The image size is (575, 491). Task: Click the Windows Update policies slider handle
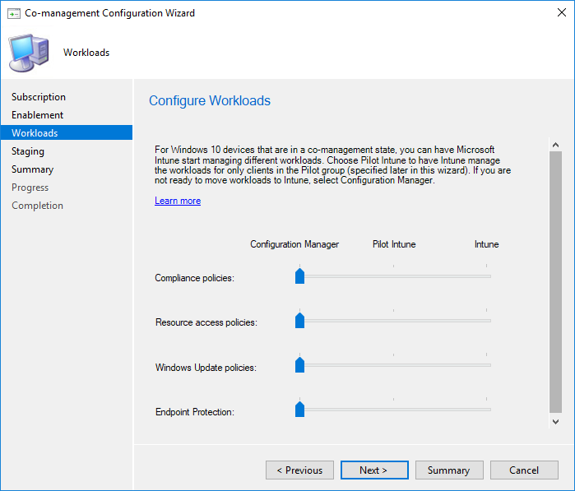(x=299, y=365)
